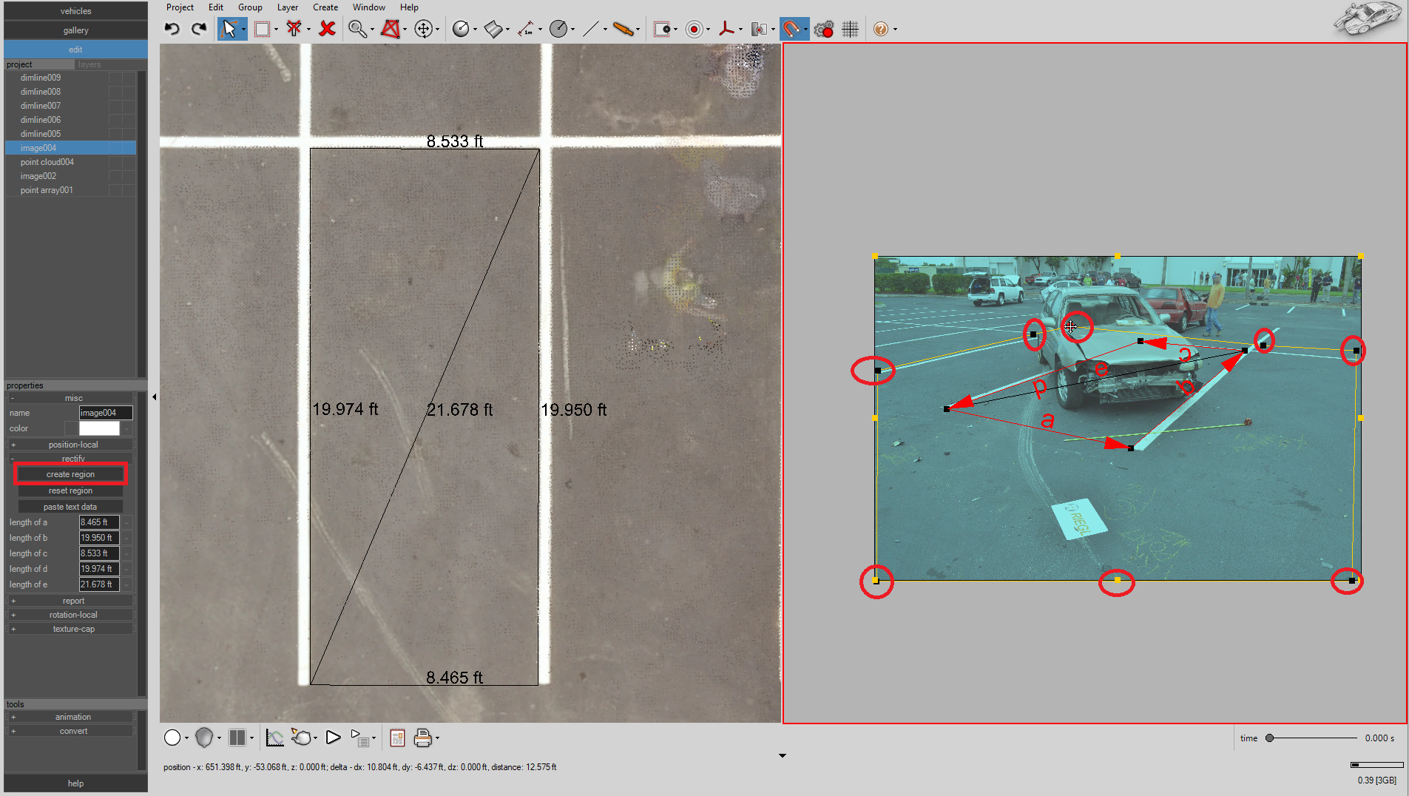Viewport: 1409px width, 796px height.
Task: Select the diagonal line draw tool
Action: pos(590,29)
